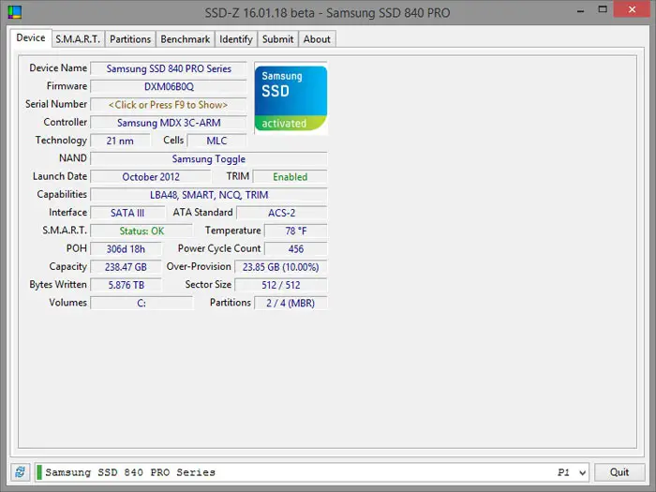Click the ATA Standard value 'ACS-2'
This screenshot has width=656, height=492.
pyautogui.click(x=281, y=213)
